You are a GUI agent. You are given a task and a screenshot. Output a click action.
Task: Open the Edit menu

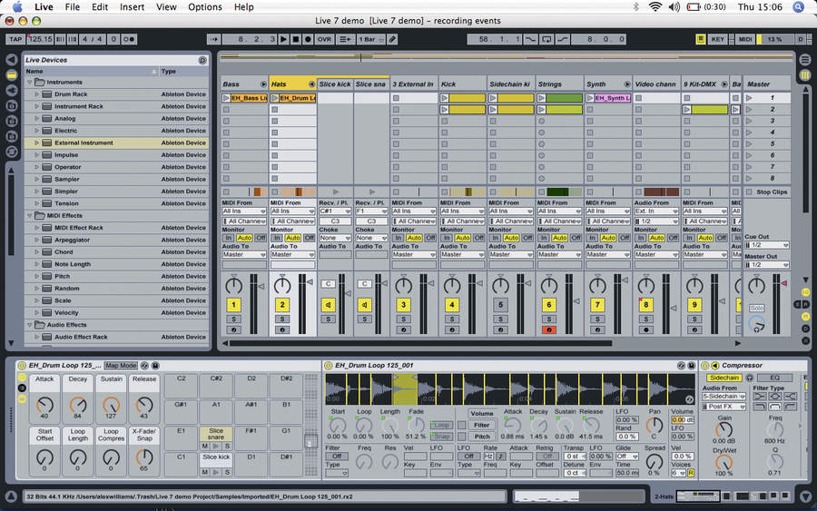(x=100, y=6)
